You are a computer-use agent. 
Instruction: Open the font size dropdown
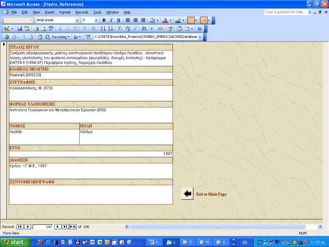[96, 20]
